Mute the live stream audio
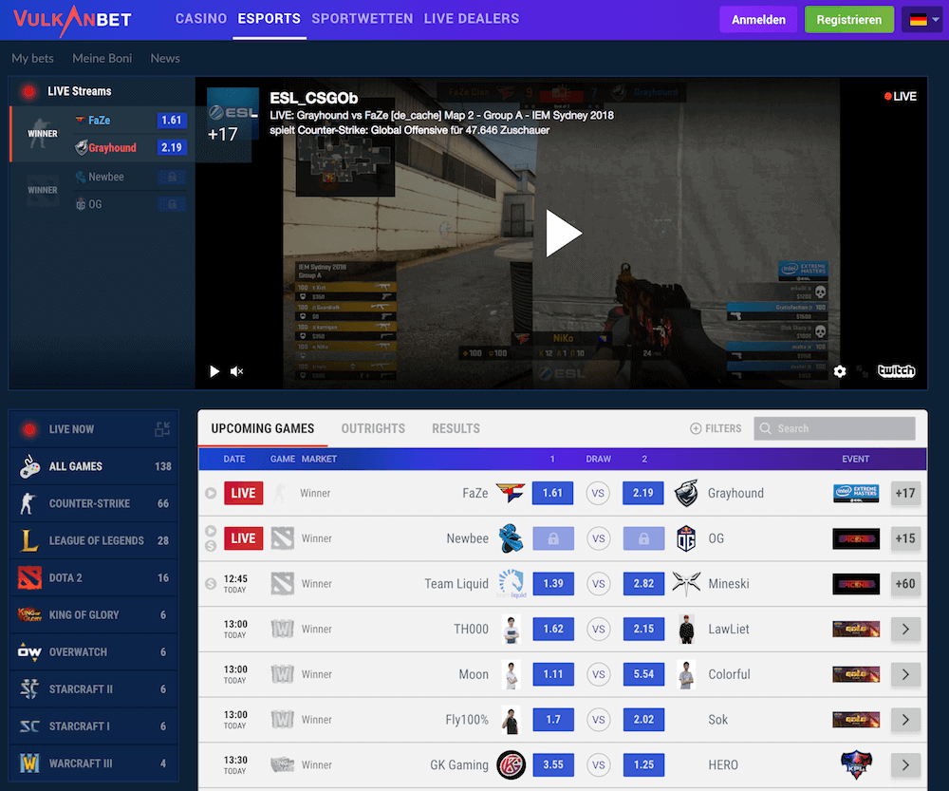Screen dimensions: 949x791 (x=236, y=371)
